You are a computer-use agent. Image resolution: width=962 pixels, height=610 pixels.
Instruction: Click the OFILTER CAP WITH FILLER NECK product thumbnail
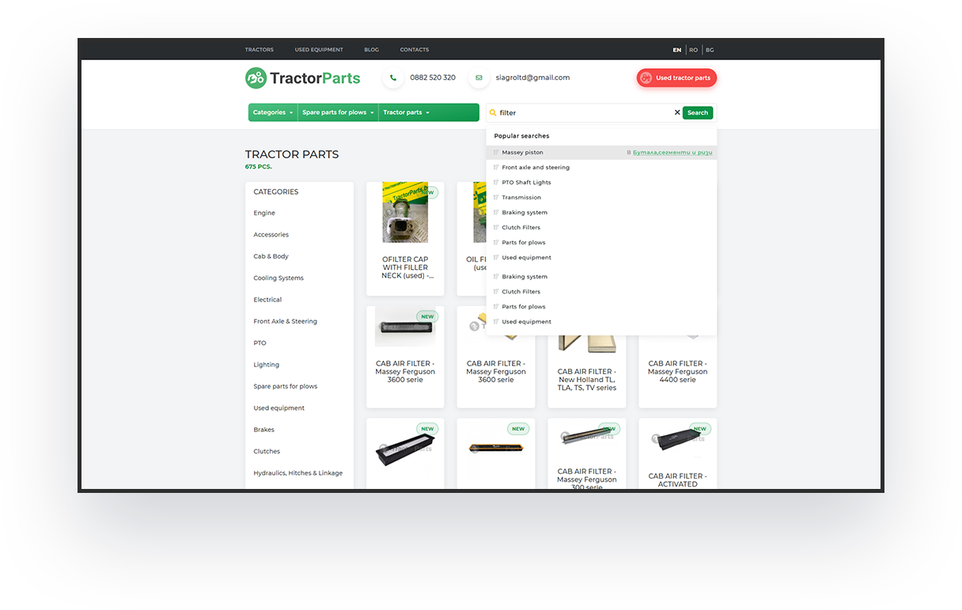(x=405, y=212)
